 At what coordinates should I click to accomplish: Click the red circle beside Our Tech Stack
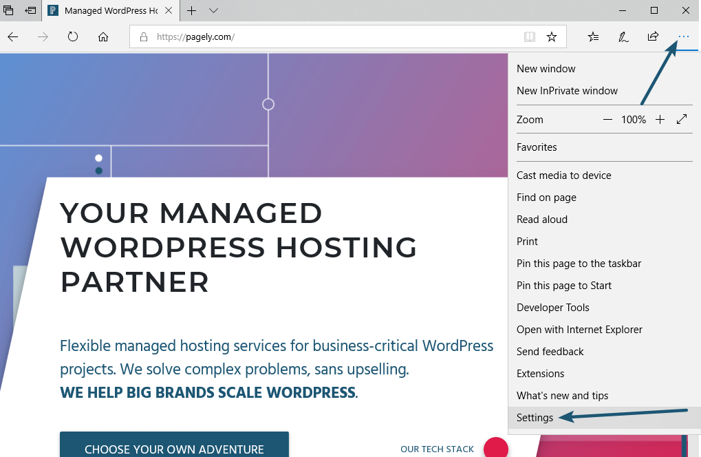tap(496, 447)
